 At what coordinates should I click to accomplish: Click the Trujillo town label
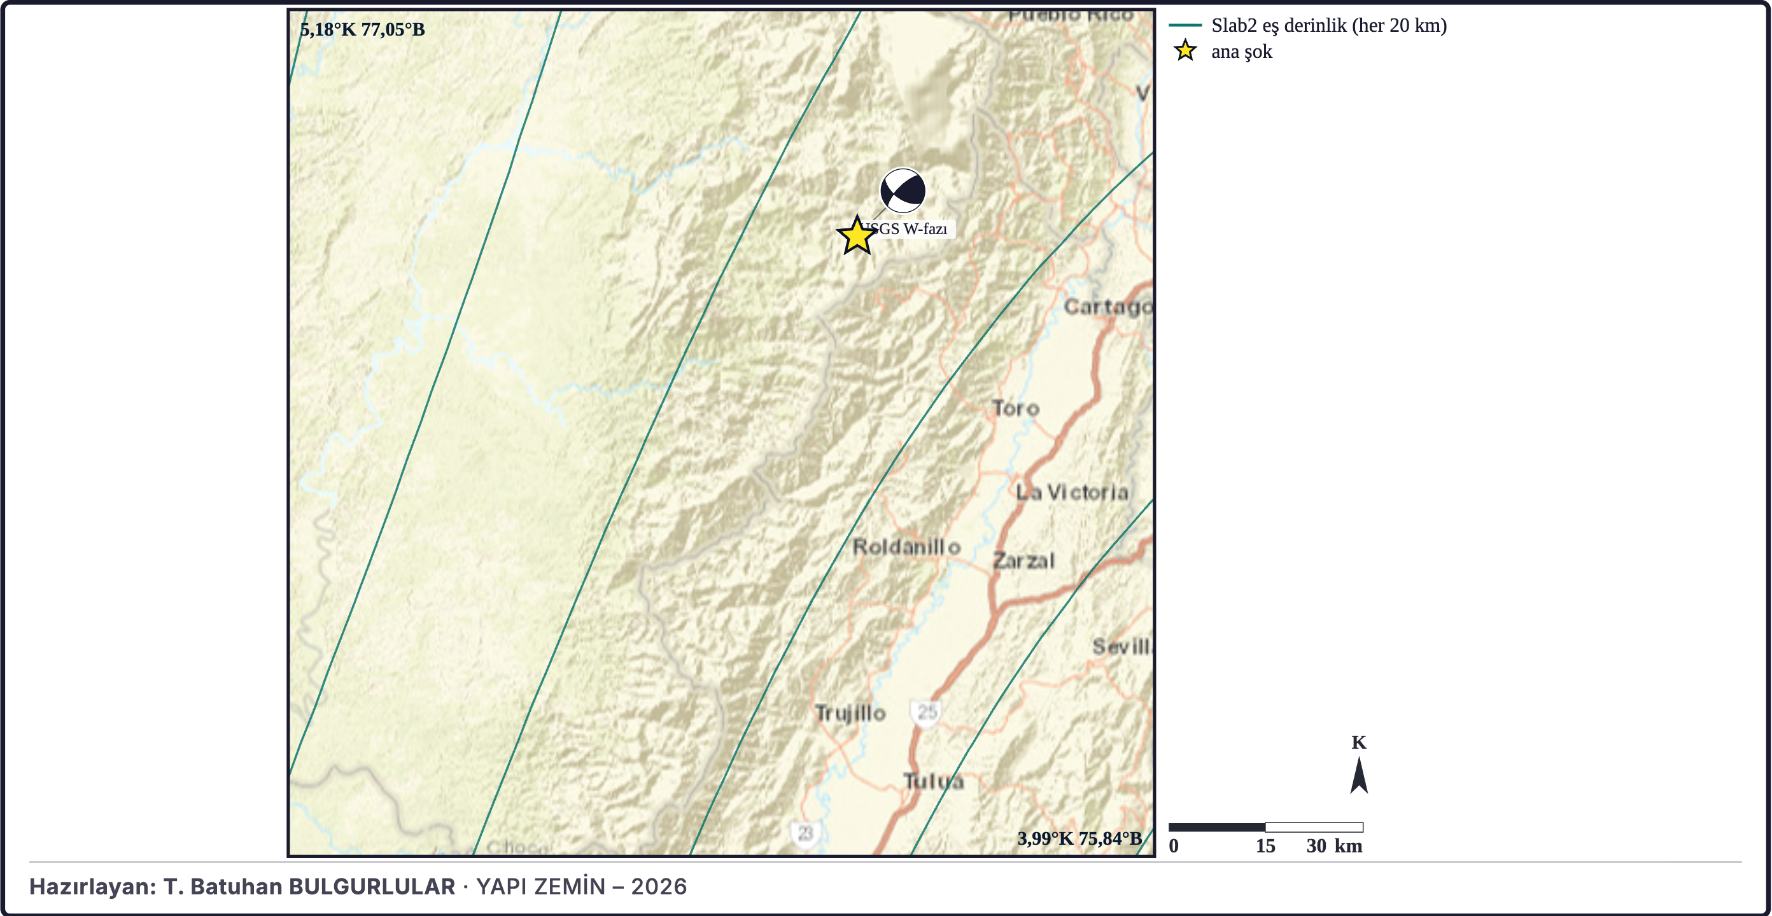click(850, 713)
